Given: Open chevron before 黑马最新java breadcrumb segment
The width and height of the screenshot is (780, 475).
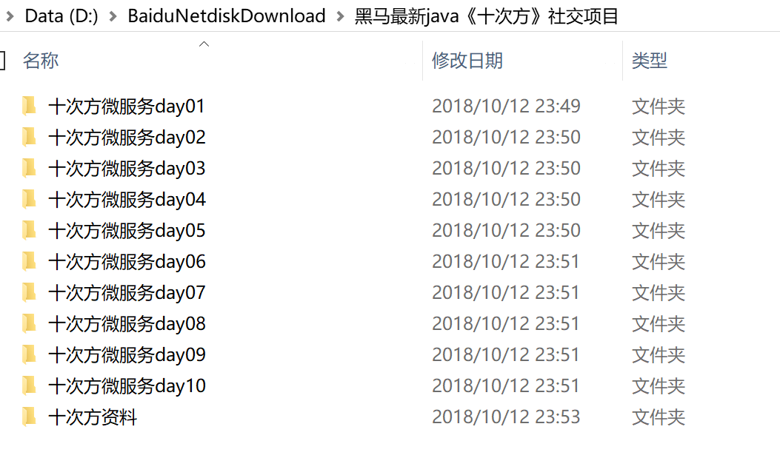Looking at the screenshot, I should 340,16.
